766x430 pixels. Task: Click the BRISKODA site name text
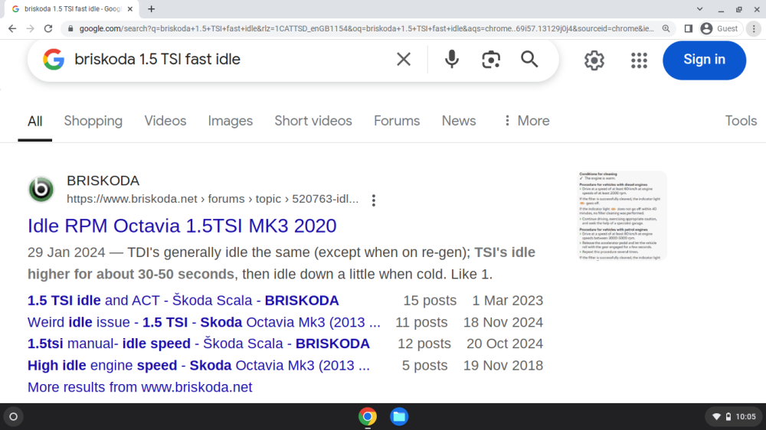coord(103,181)
